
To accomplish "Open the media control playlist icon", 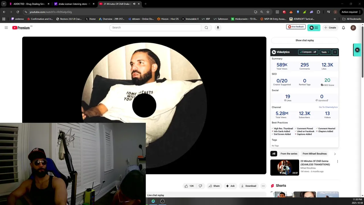I will pos(328,12).
